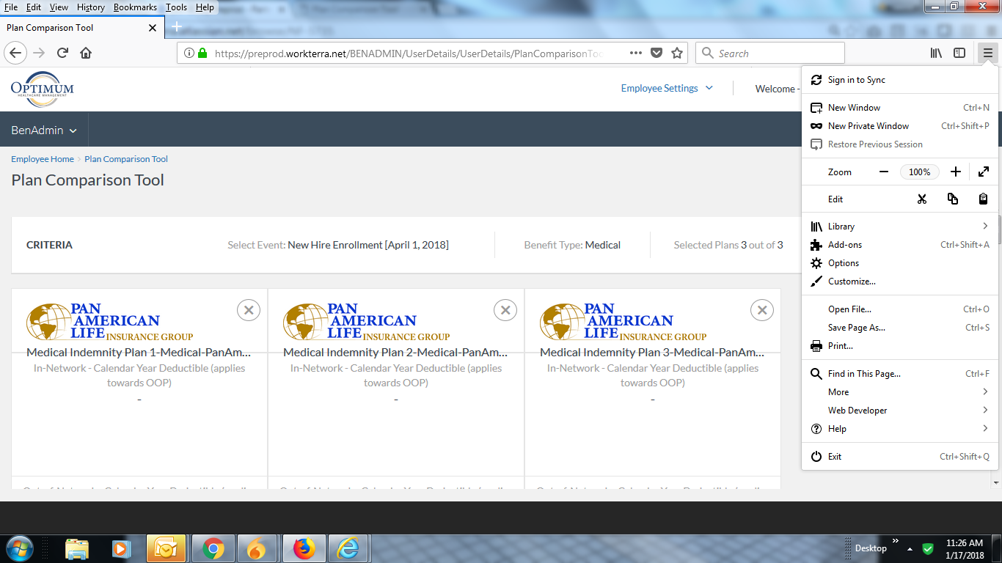Remove Medical Indemnity Plan 3 card

click(x=762, y=310)
